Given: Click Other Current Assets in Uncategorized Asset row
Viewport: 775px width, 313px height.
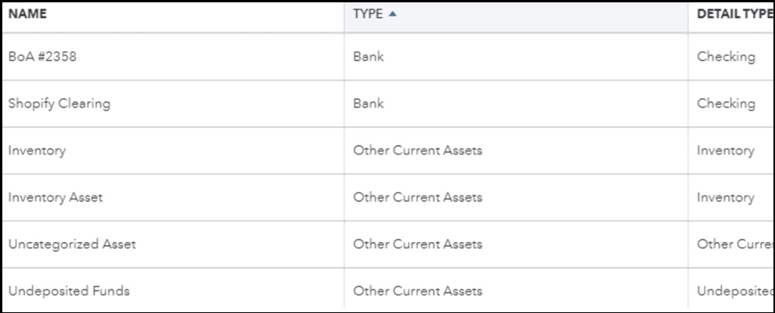Looking at the screenshot, I should tap(417, 244).
